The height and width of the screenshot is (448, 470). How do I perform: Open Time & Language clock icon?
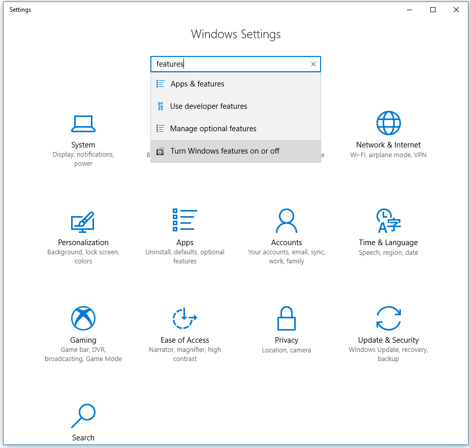(389, 221)
